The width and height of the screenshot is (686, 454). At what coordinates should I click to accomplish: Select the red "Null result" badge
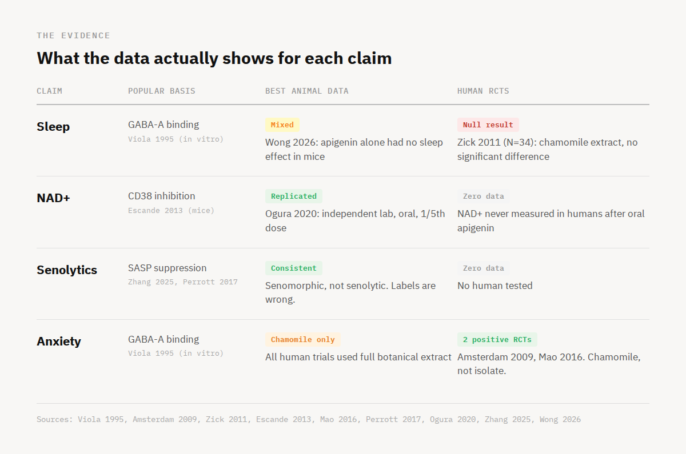point(488,125)
